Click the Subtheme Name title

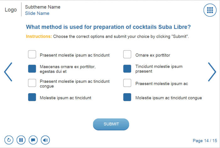click(x=42, y=7)
